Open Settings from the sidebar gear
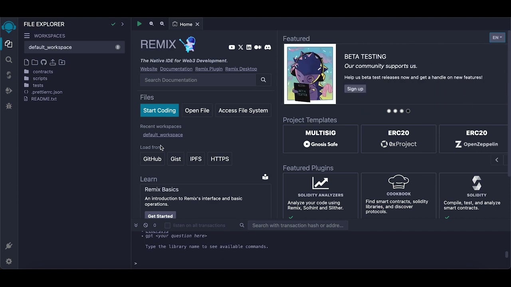The image size is (511, 287). click(x=9, y=261)
